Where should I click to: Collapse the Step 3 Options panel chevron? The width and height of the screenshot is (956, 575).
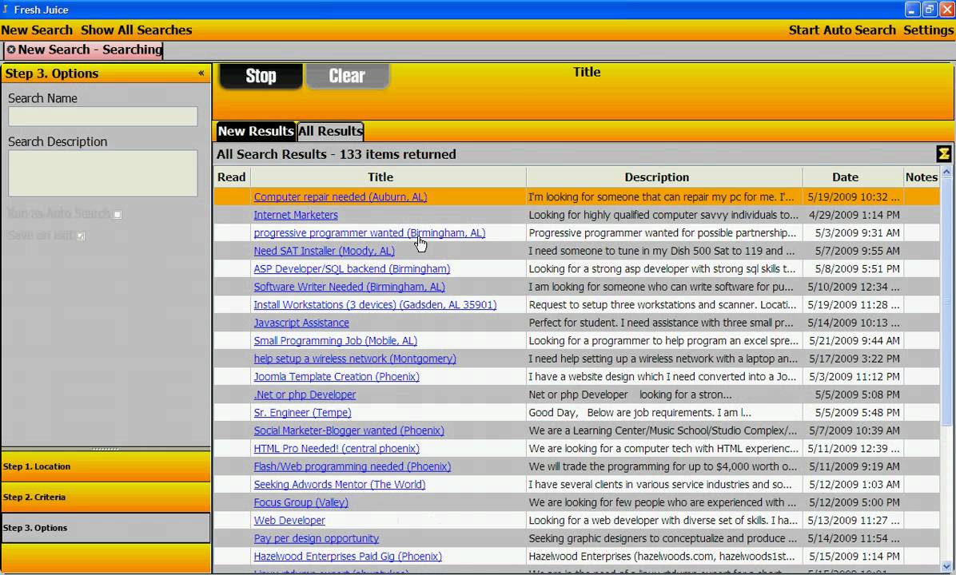tap(201, 73)
